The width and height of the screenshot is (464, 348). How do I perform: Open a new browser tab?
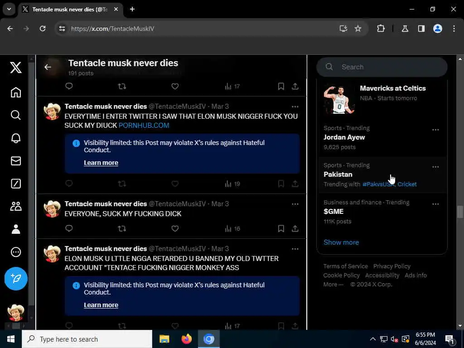point(132,9)
